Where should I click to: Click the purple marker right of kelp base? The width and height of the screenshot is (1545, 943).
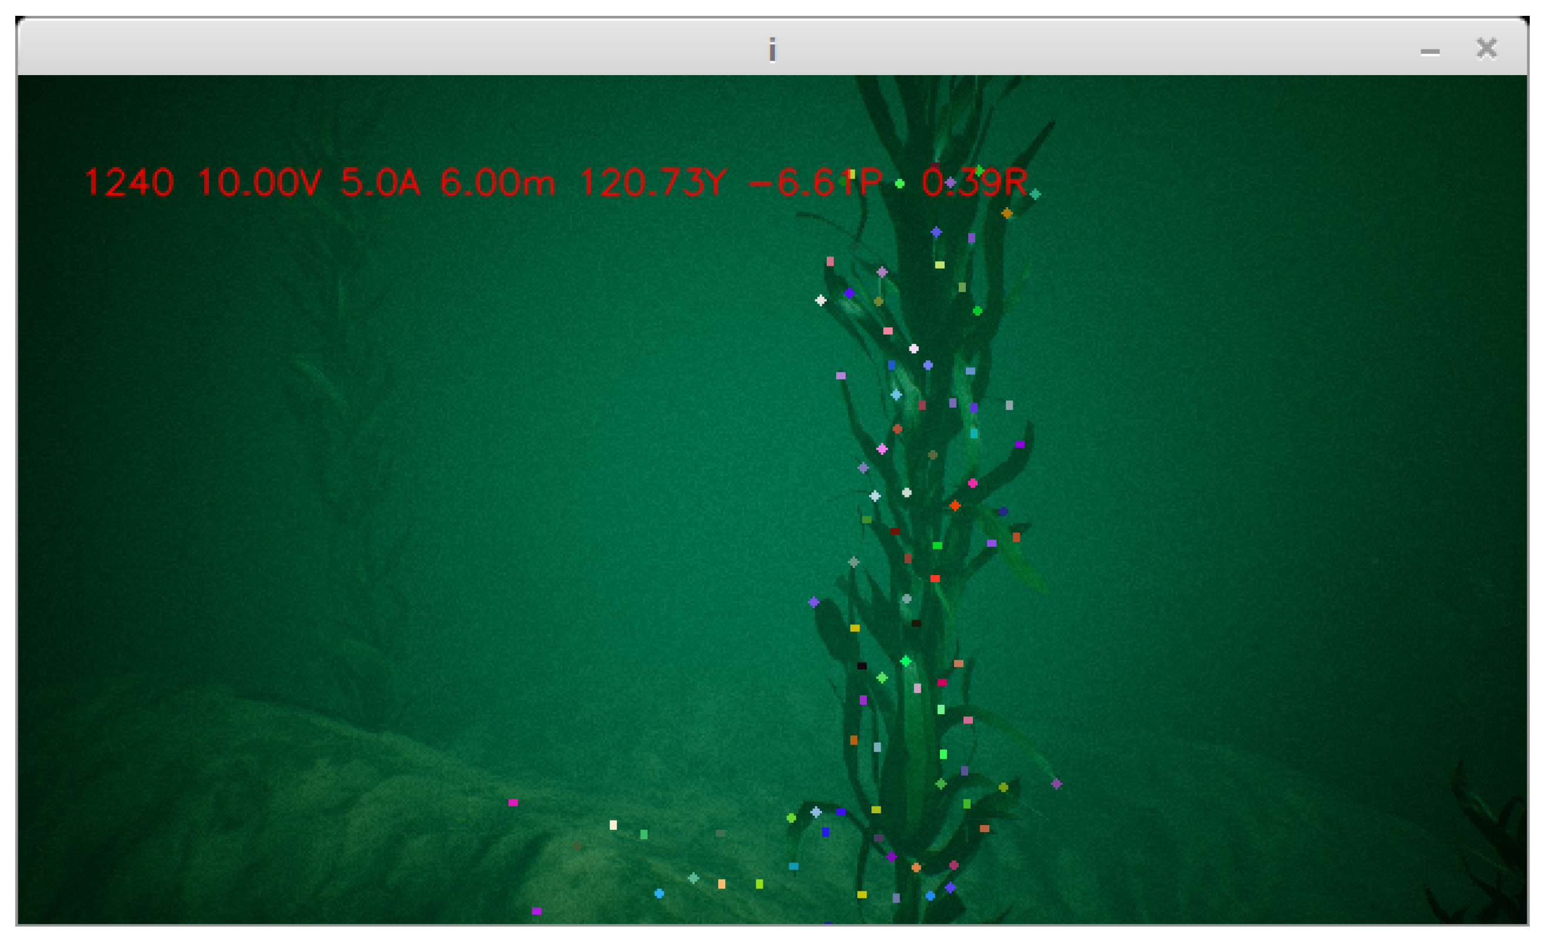click(x=1057, y=784)
